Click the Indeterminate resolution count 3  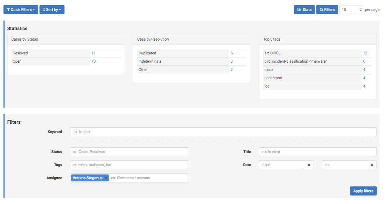coord(231,61)
